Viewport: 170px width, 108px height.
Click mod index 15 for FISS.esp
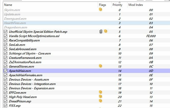pos(151,106)
